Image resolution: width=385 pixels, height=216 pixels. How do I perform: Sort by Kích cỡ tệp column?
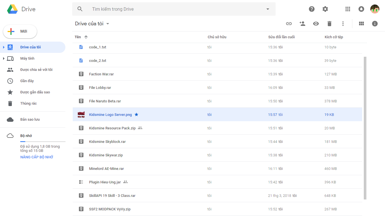click(334, 37)
